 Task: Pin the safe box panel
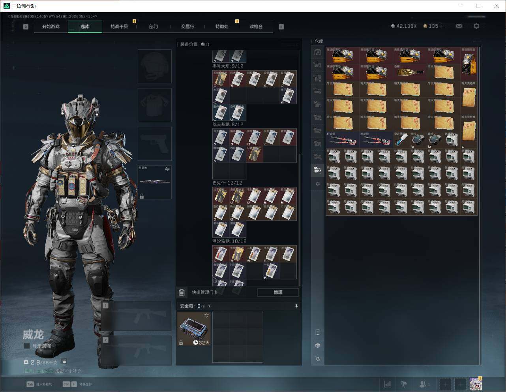pyautogui.click(x=296, y=306)
